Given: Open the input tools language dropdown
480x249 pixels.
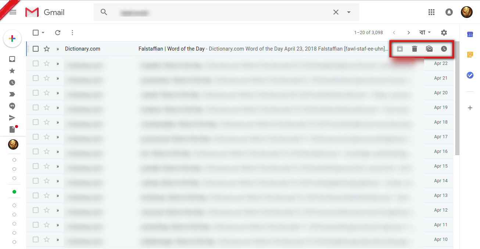Looking at the screenshot, I should point(425,33).
